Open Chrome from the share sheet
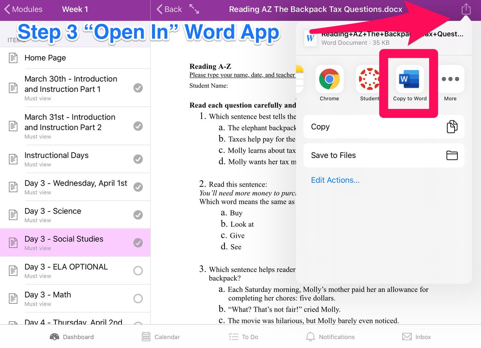Screen dimensions: 481x348 (x=329, y=79)
